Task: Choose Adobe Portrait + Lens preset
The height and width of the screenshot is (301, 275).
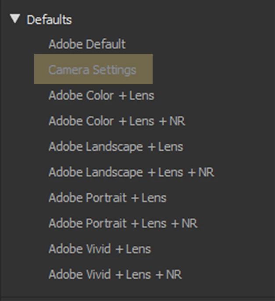Action: pyautogui.click(x=107, y=198)
